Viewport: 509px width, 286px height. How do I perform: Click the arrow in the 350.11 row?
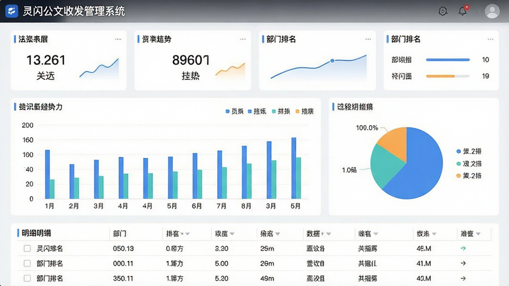tap(463, 278)
